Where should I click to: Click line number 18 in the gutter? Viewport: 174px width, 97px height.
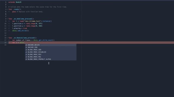click(x=5, y=43)
